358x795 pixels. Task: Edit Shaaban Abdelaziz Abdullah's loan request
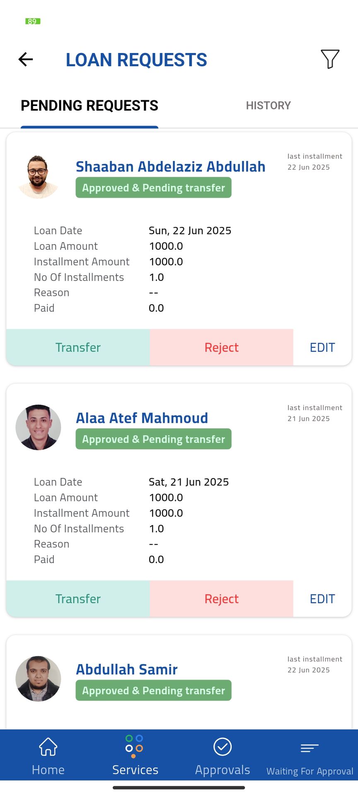point(322,347)
